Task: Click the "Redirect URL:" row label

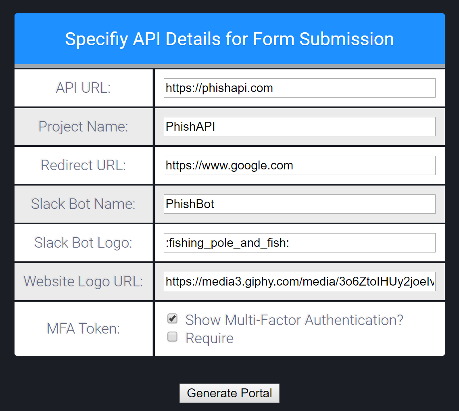Action: click(x=83, y=165)
